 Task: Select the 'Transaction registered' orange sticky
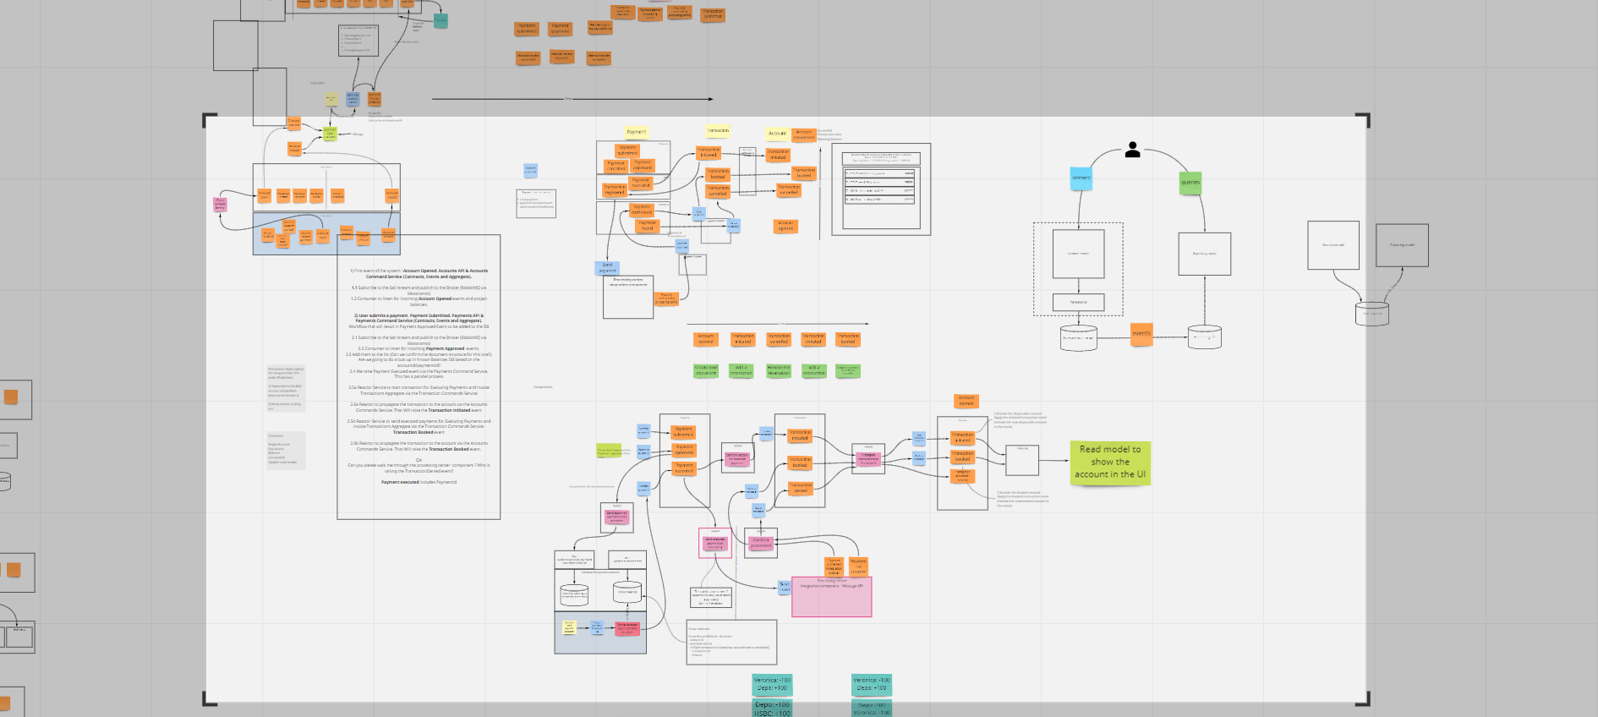coord(615,189)
